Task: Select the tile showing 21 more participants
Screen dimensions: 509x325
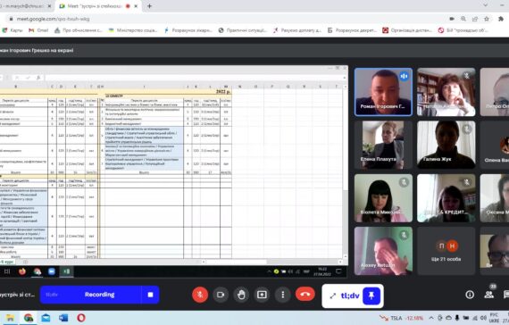Action: [446, 251]
